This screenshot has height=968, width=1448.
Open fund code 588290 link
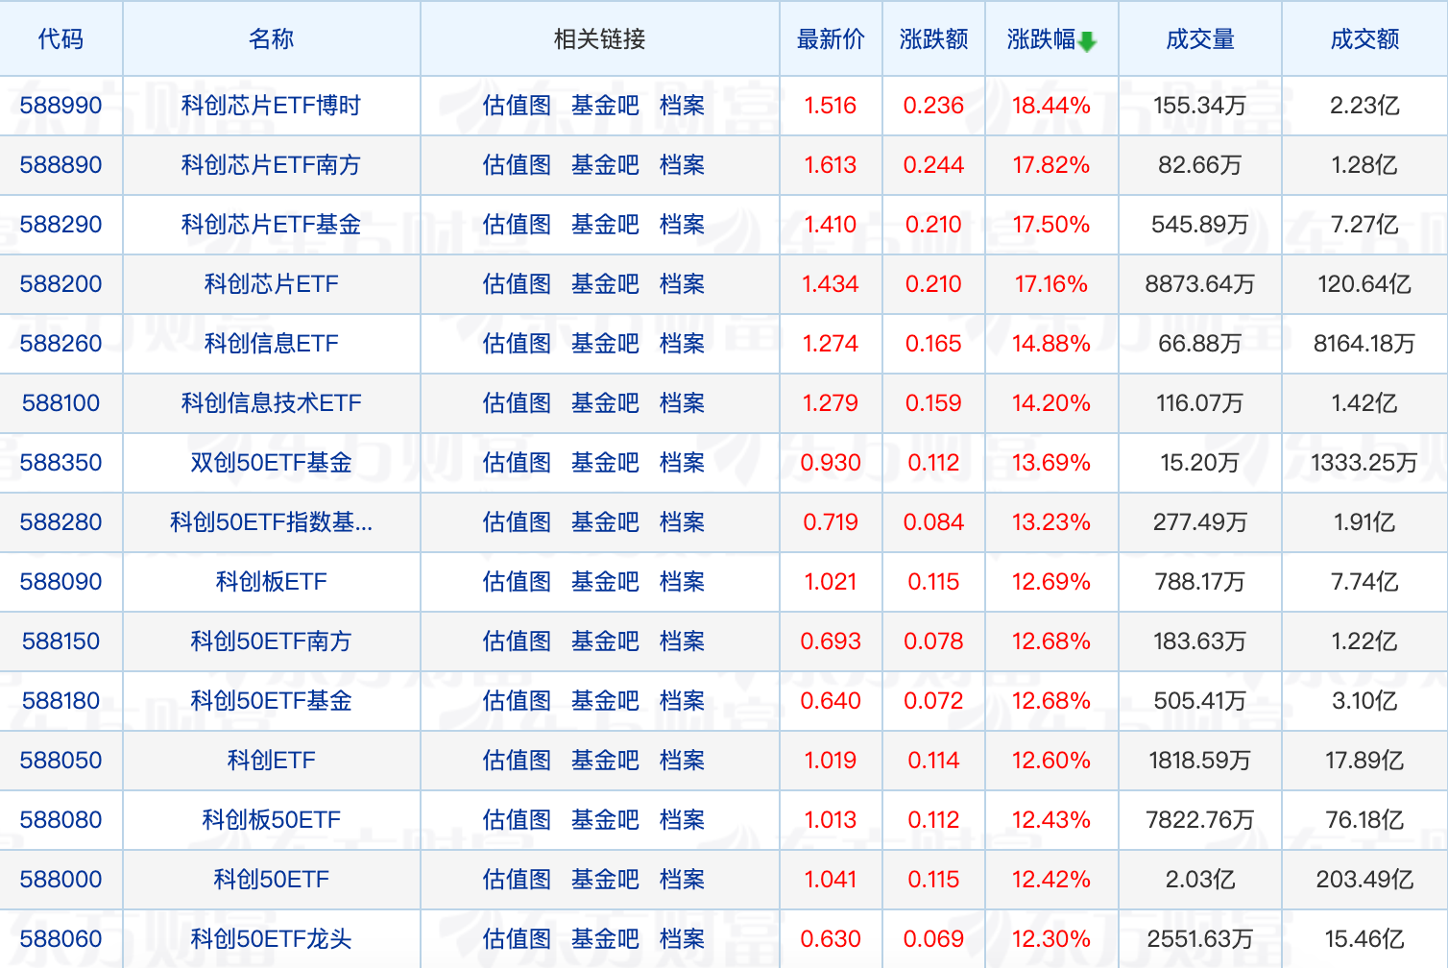click(x=60, y=225)
